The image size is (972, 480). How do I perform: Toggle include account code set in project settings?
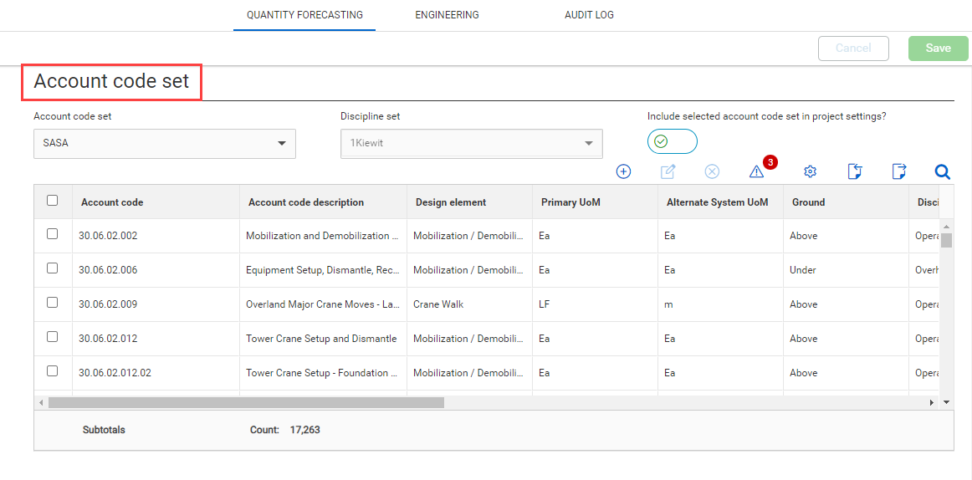pos(672,141)
